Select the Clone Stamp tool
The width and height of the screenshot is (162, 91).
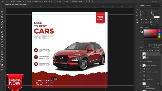[x=2, y=30]
